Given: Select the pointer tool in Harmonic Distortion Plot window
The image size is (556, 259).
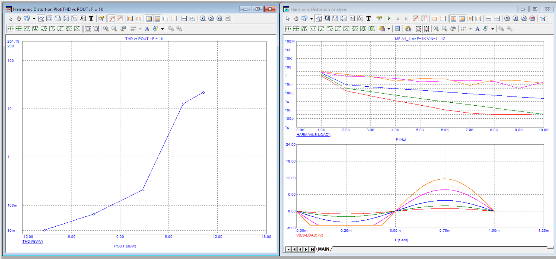Looking at the screenshot, I should (x=10, y=19).
